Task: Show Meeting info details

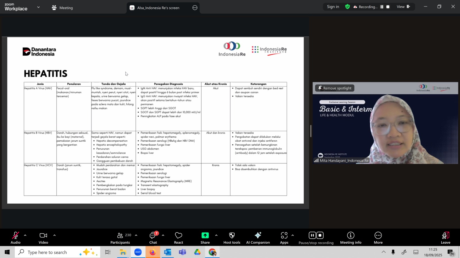Action: (350, 238)
